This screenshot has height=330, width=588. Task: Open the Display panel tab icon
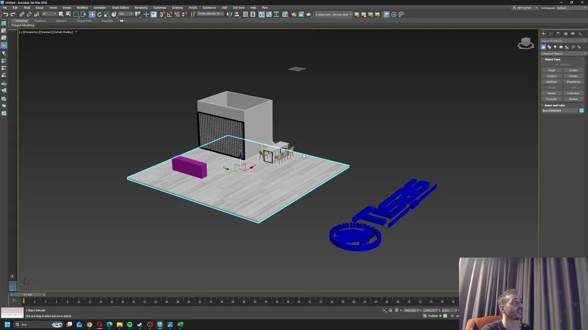click(573, 33)
